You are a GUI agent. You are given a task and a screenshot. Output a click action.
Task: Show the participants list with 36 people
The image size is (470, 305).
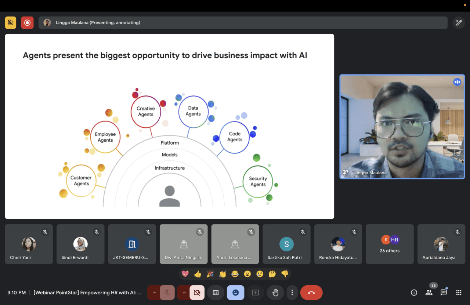429,293
